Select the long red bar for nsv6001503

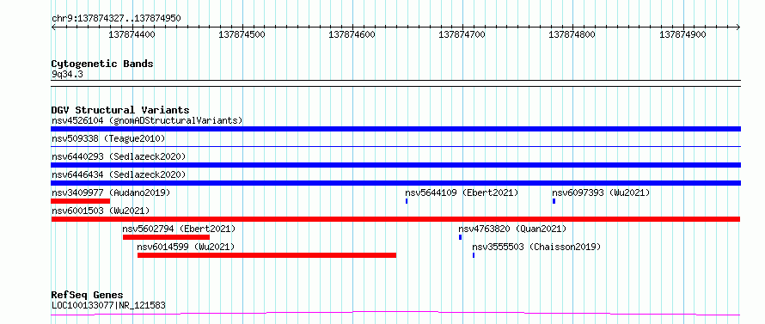point(395,219)
